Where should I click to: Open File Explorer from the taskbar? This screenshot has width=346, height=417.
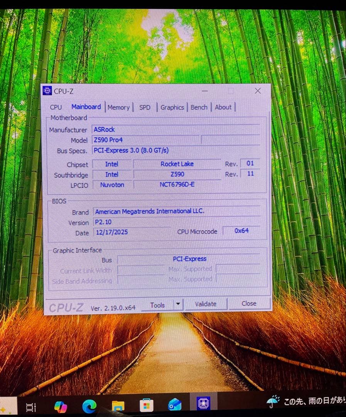118,406
